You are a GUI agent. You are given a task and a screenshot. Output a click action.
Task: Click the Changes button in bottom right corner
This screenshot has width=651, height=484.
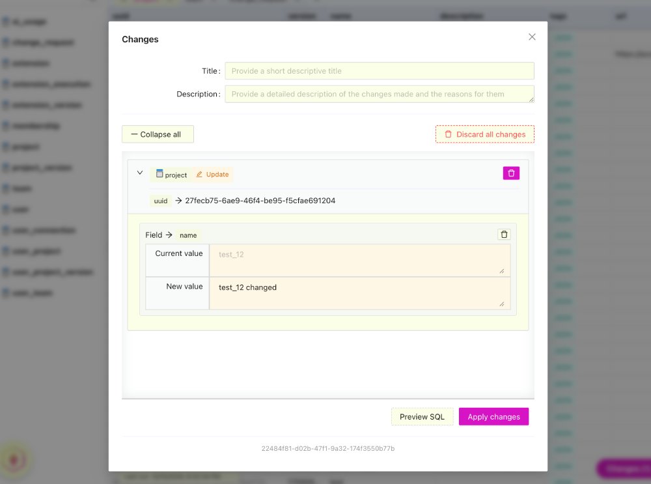click(x=625, y=468)
